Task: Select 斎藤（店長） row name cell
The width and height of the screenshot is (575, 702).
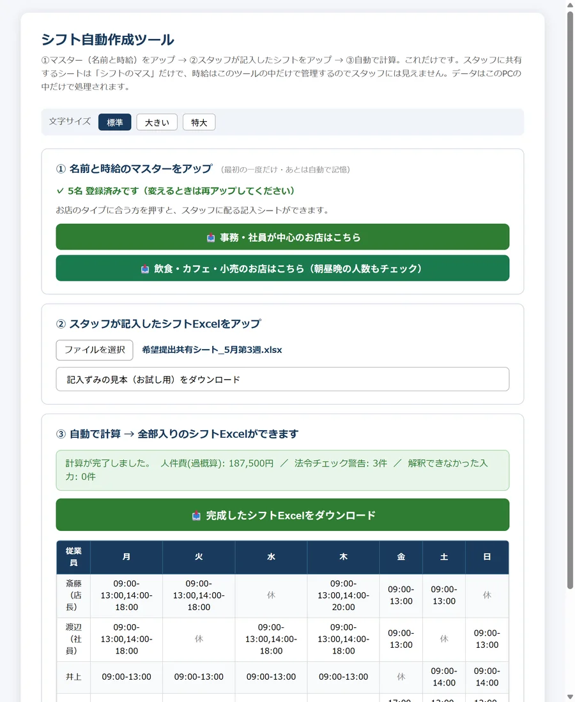Action: tap(73, 595)
